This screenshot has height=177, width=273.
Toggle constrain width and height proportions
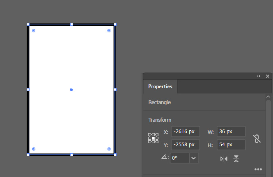pos(257,138)
